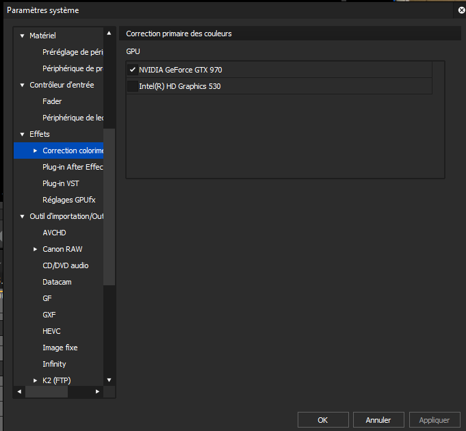Screen dimensions: 466x431
Task: Select HEVC settings
Action: [x=52, y=331]
